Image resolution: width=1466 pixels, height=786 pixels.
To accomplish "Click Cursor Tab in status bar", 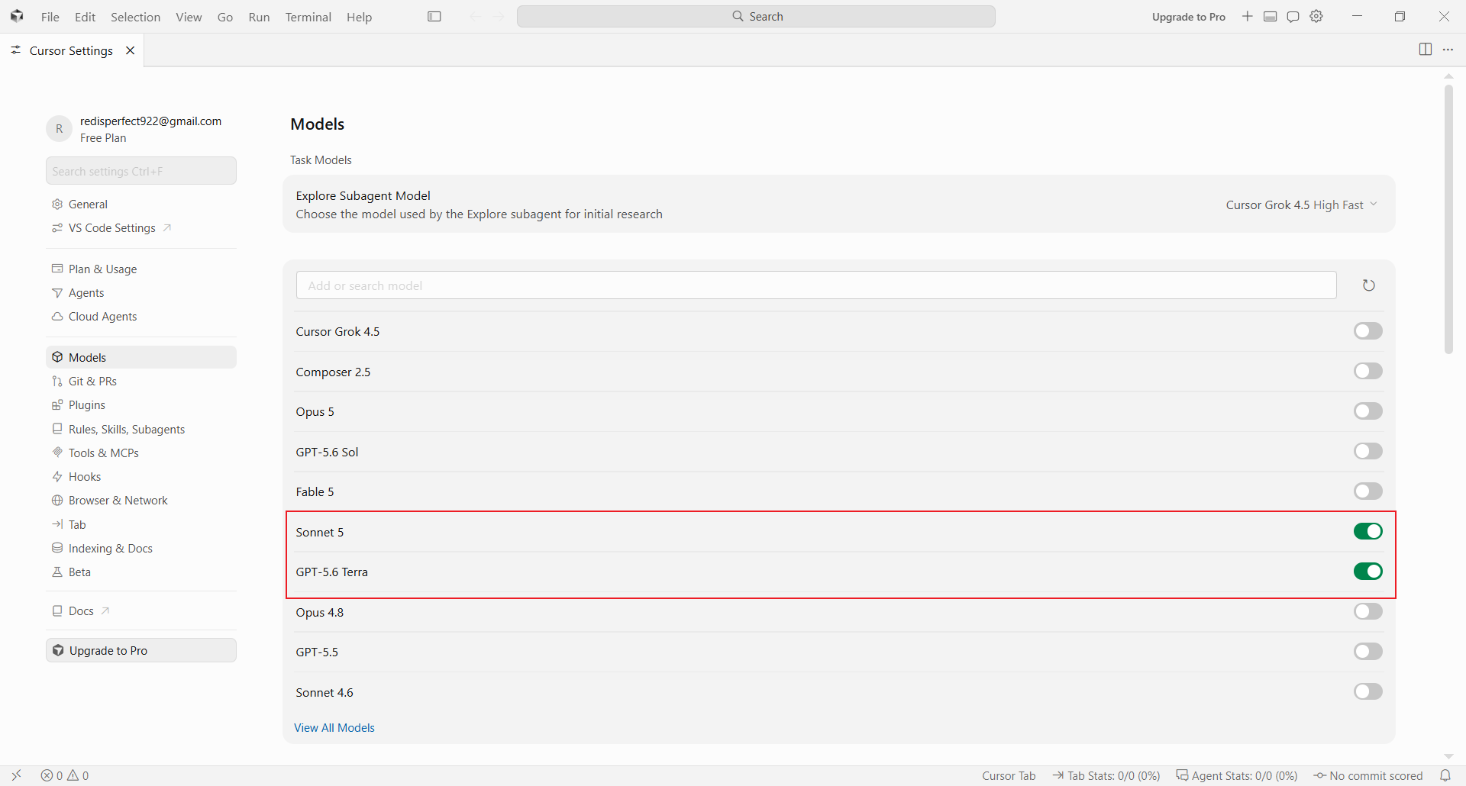I will pyautogui.click(x=1009, y=775).
